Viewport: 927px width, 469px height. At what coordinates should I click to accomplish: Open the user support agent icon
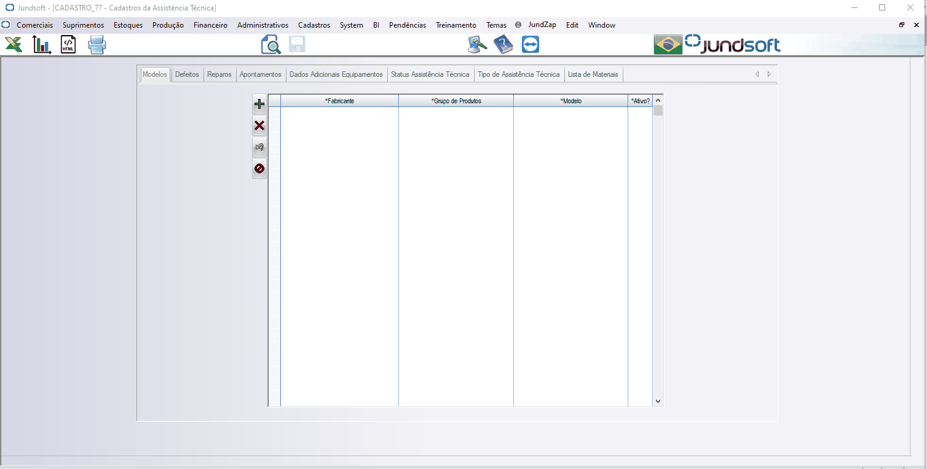coord(477,44)
